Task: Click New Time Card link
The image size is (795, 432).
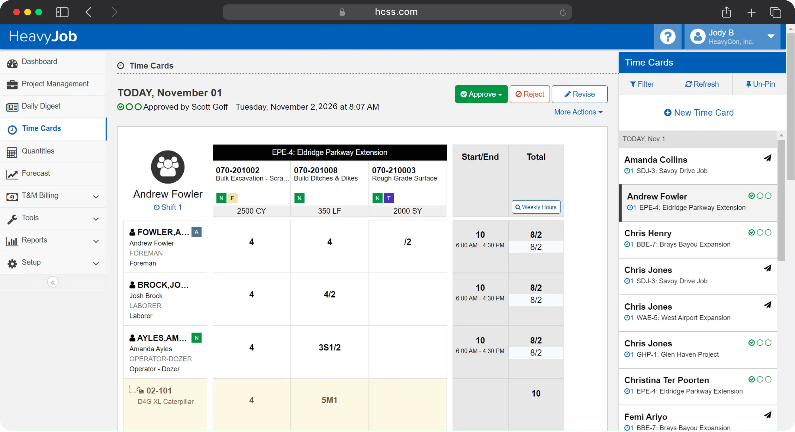Action: 699,113
